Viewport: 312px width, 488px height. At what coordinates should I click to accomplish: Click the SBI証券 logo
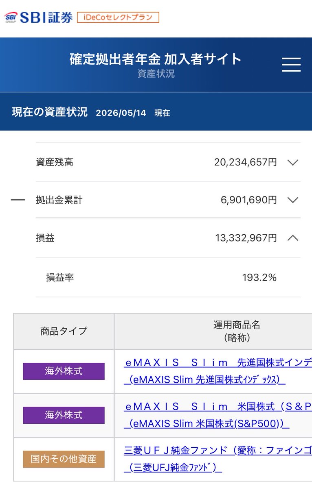(x=39, y=17)
